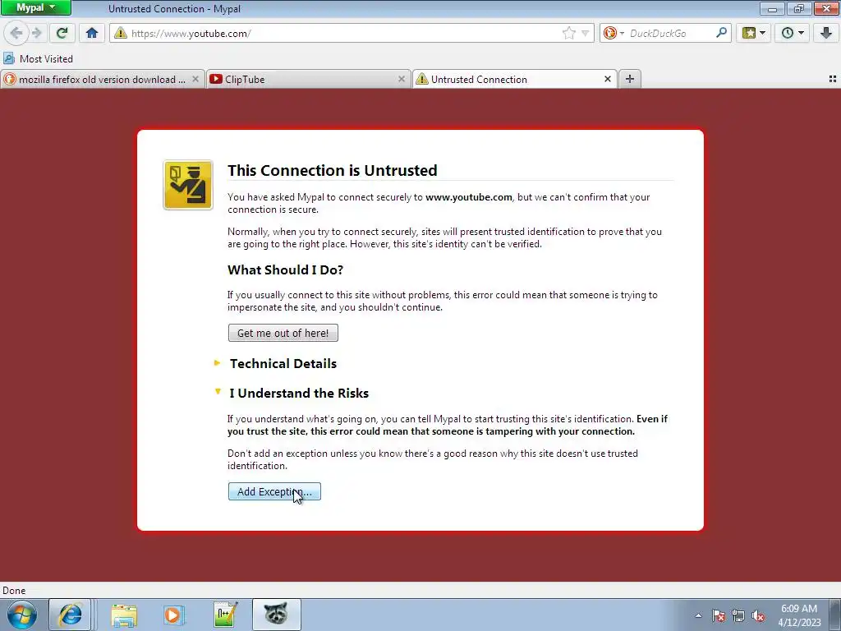Image resolution: width=841 pixels, height=631 pixels.
Task: Close the ClipTube tab
Action: click(x=401, y=79)
